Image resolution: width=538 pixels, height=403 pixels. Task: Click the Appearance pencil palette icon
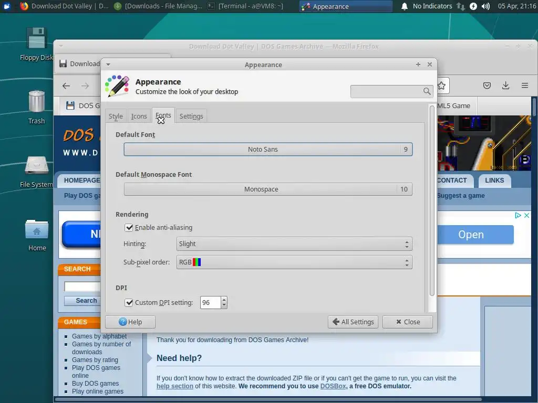point(117,86)
